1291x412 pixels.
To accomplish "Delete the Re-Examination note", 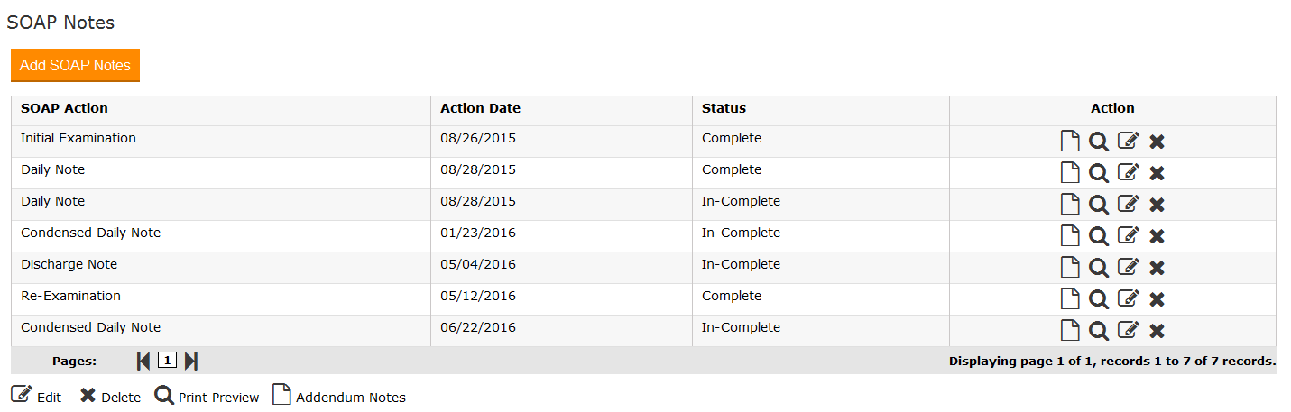I will click(x=1157, y=299).
